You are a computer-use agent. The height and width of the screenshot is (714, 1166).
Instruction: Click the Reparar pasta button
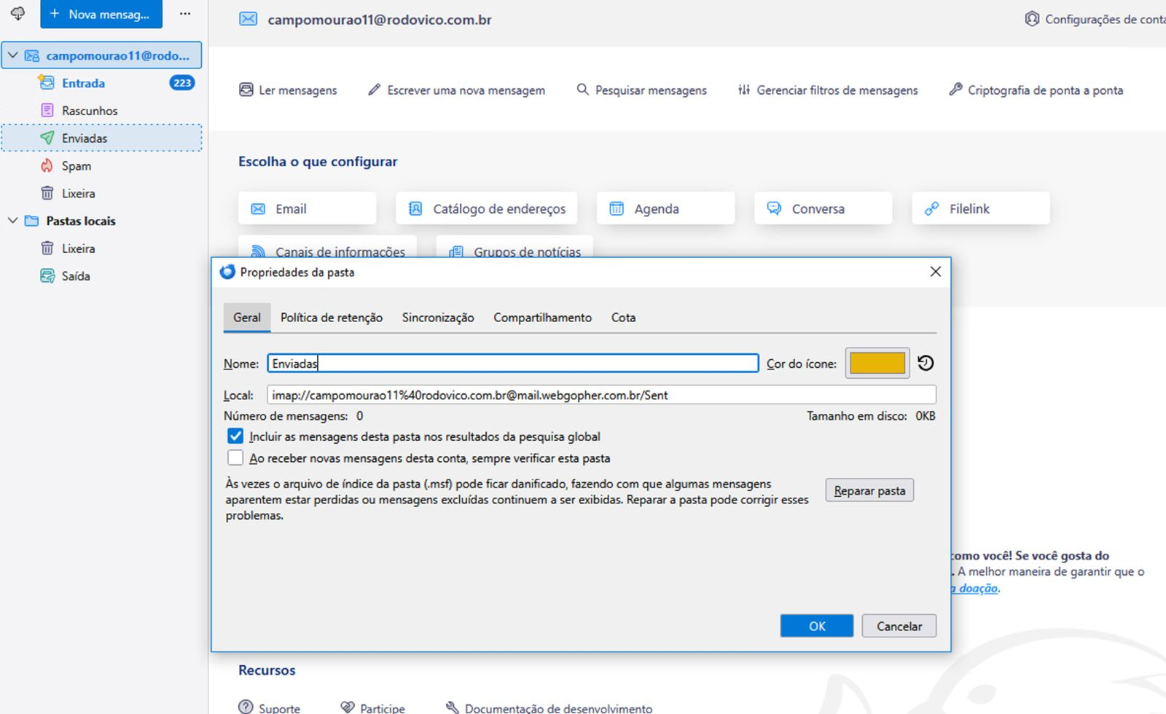869,491
